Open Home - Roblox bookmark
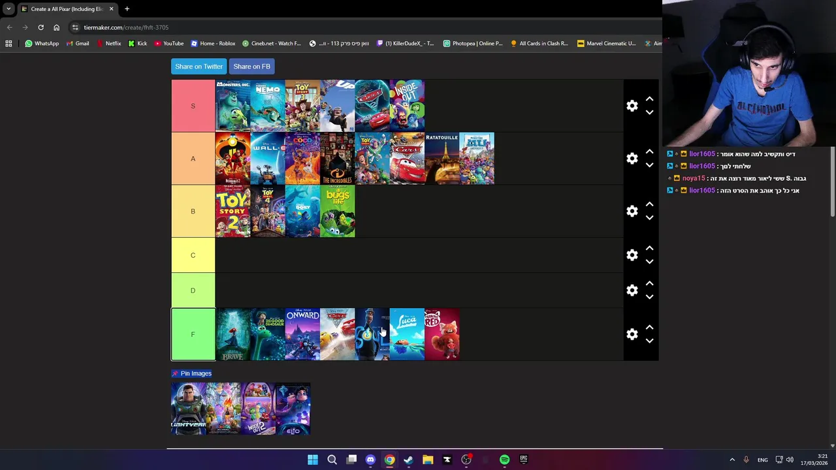Viewport: 836px width, 470px height. click(213, 44)
